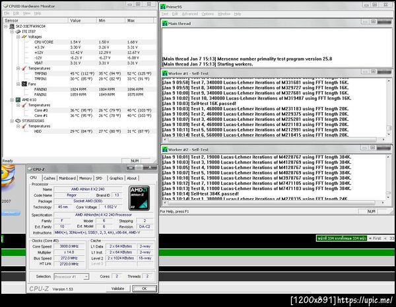Click the OK button in CPU-Z

coord(144,289)
